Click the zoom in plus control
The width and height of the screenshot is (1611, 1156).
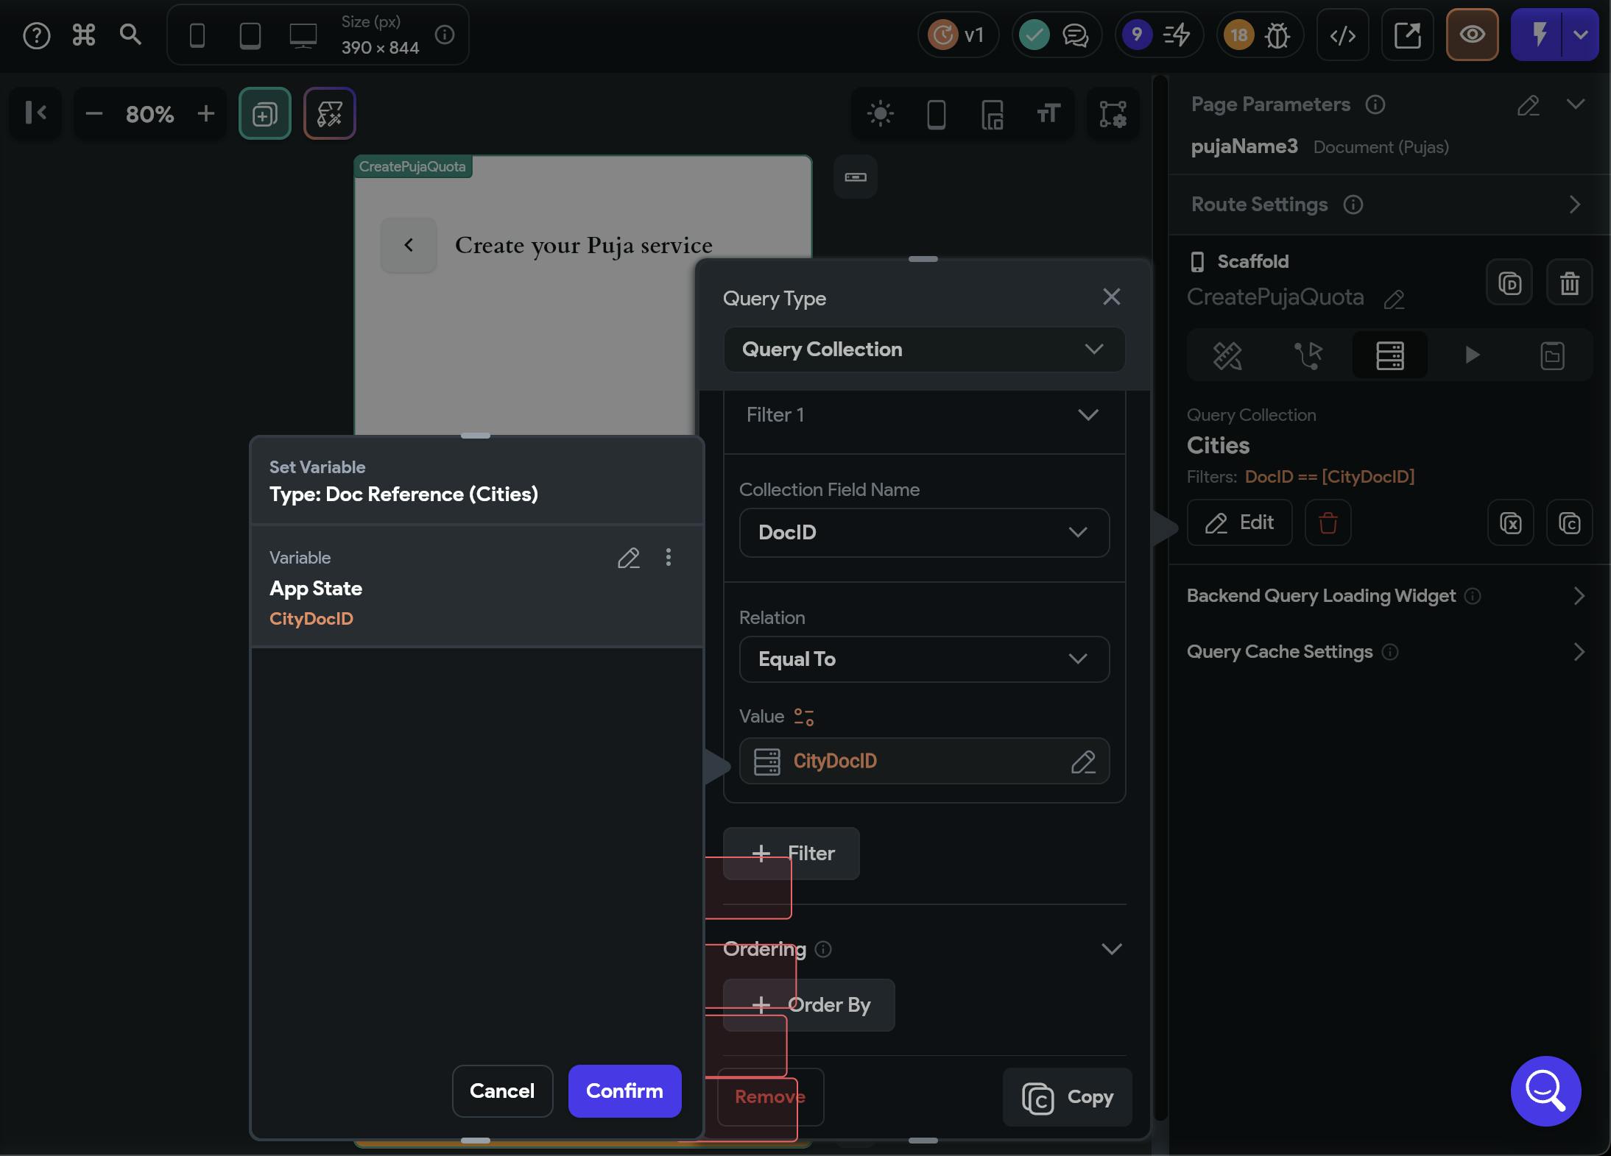pos(206,114)
